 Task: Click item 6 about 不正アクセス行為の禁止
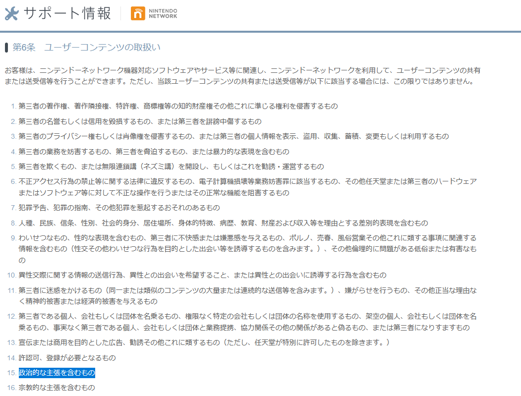pos(247,187)
